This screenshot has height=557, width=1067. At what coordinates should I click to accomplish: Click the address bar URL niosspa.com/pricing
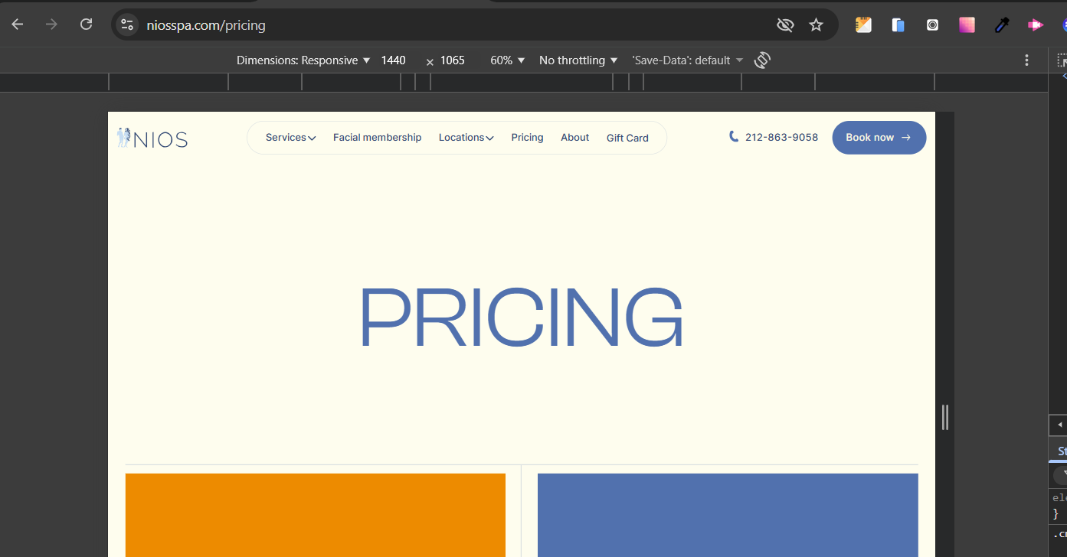coord(206,25)
